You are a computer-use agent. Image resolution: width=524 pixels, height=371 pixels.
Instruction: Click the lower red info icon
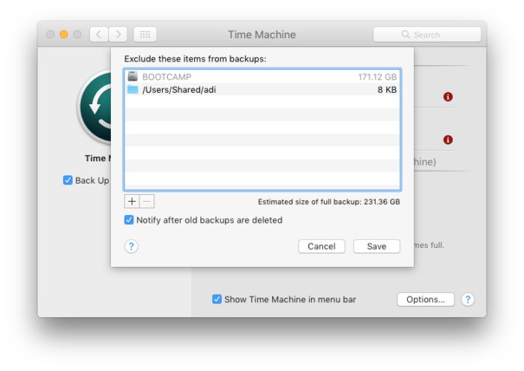coord(448,139)
